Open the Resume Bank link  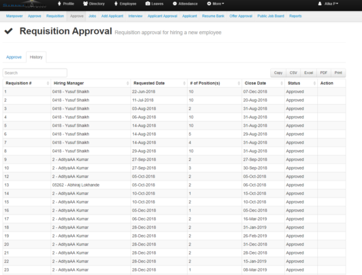(213, 16)
